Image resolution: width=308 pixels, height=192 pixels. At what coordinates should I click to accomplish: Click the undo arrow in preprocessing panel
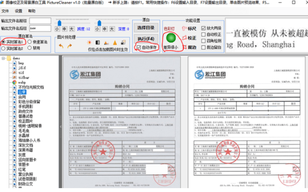[61, 46]
